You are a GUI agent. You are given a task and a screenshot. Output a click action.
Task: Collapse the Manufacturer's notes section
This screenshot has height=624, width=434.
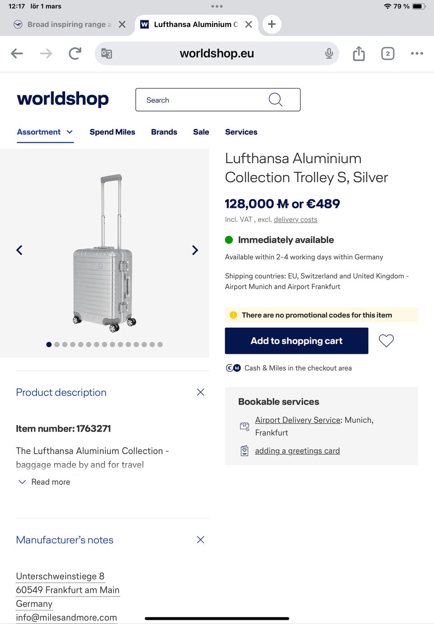click(x=201, y=540)
